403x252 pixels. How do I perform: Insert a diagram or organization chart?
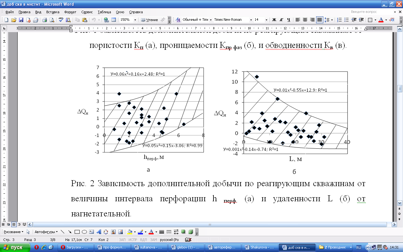point(106,232)
